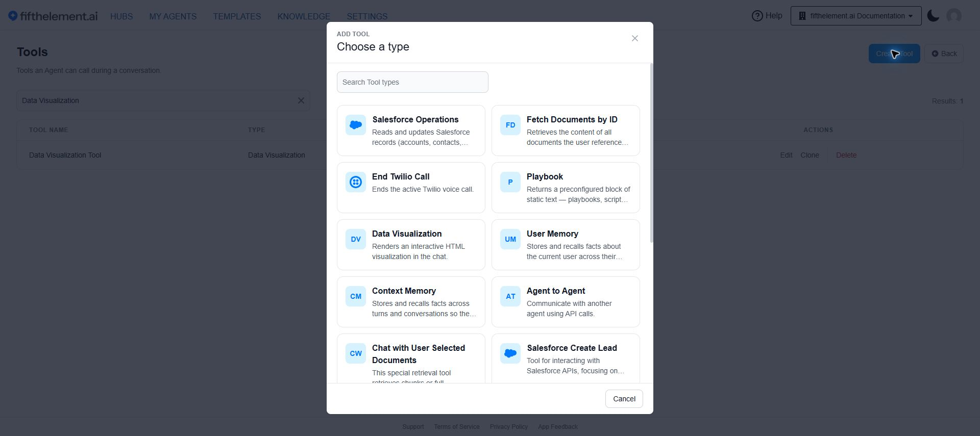Open the fifthelement.ai Documentation workspace dropdown

tap(856, 16)
